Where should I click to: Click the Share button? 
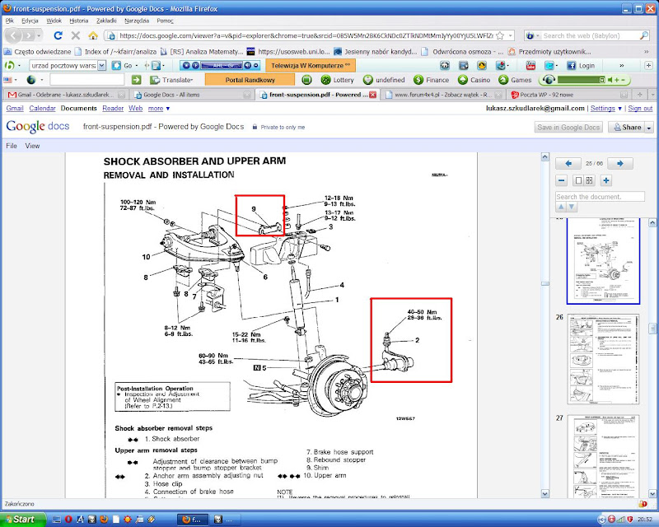(x=627, y=128)
